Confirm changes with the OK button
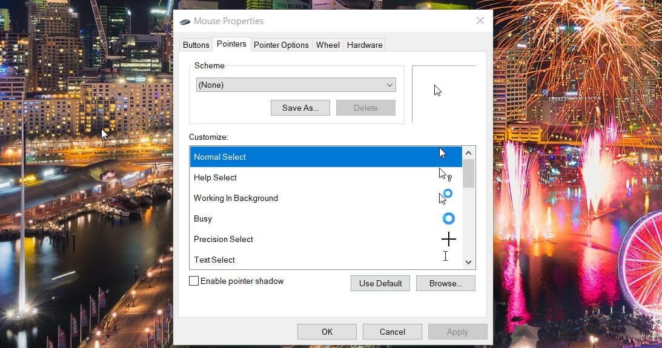 pyautogui.click(x=327, y=332)
